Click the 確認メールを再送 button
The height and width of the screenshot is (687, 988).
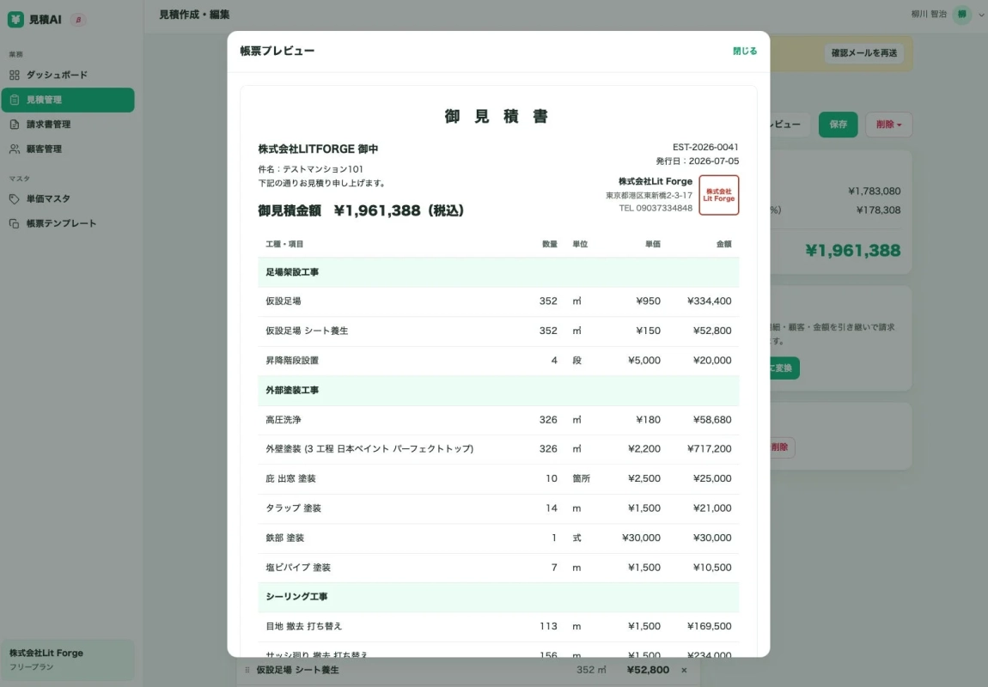coord(864,53)
